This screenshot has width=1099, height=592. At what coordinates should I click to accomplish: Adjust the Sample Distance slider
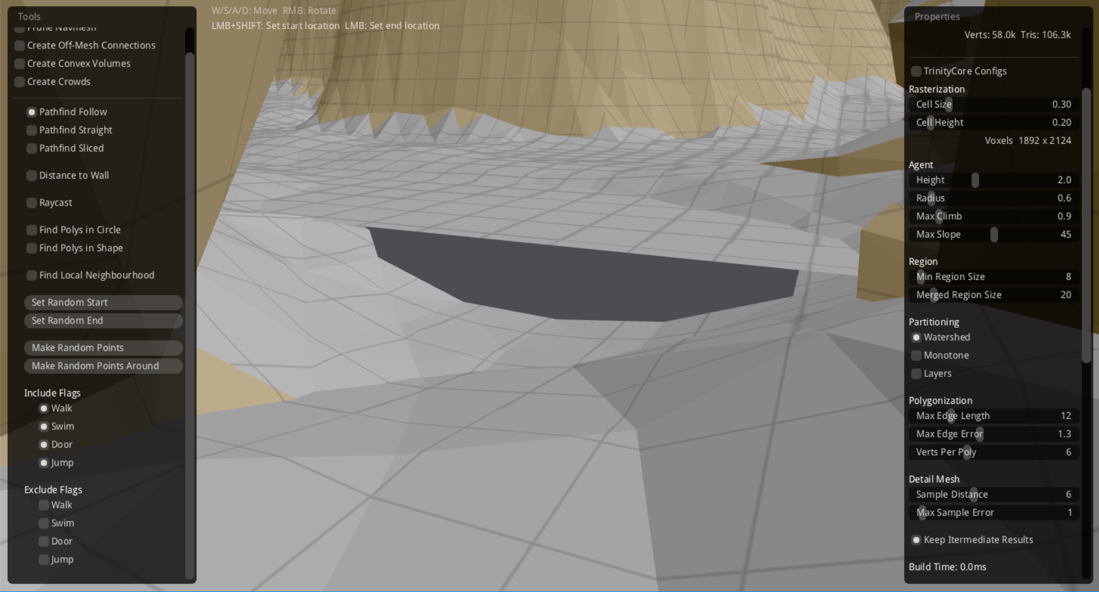(x=994, y=495)
